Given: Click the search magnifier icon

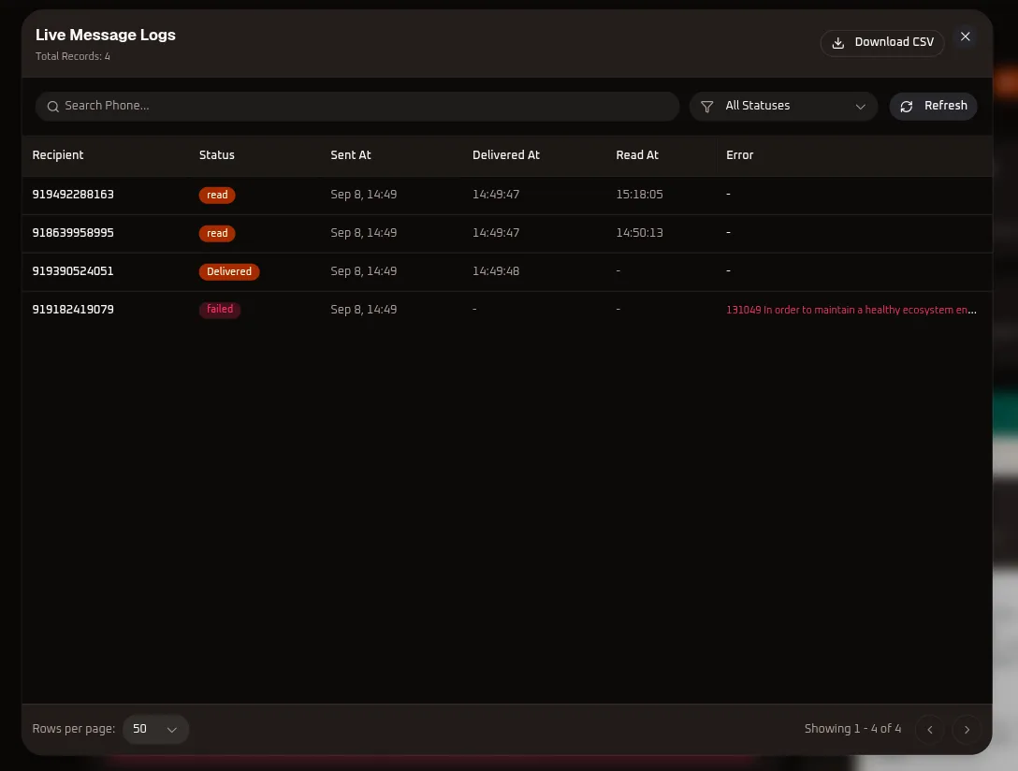Looking at the screenshot, I should coord(53,107).
